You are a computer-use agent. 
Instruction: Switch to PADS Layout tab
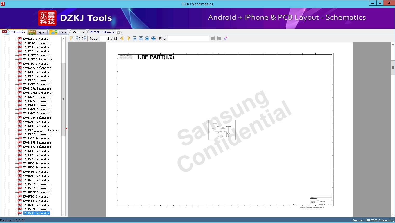tap(37, 32)
